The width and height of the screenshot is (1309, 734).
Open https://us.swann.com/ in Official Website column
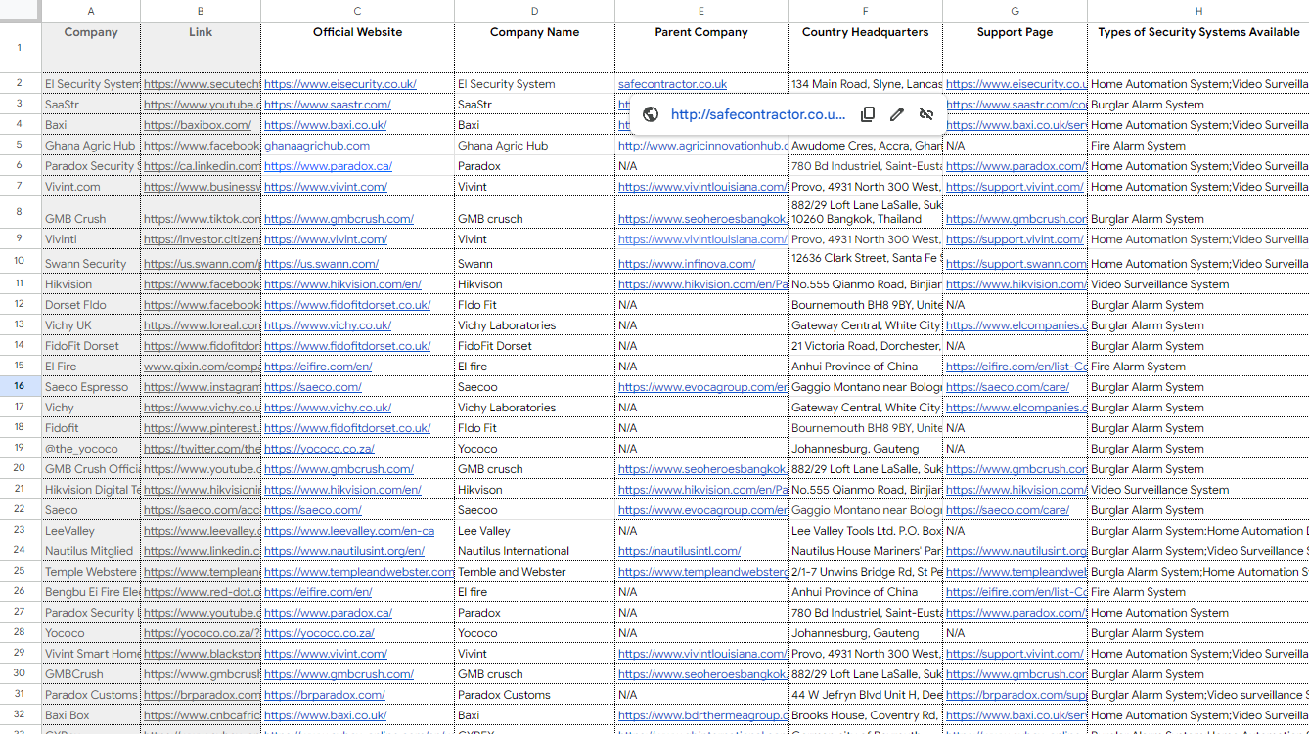(x=322, y=264)
